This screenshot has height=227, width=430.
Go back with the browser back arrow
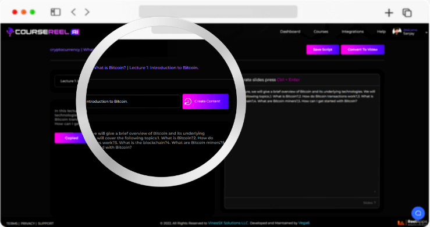[x=73, y=12]
